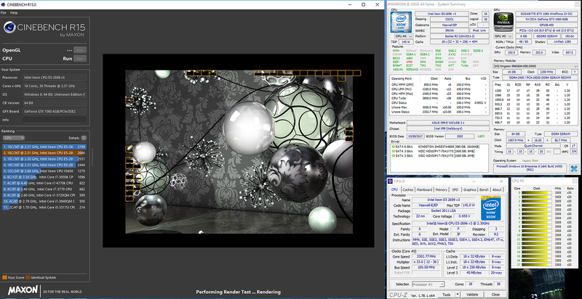Select ranking entry i7-4770K scoring 822
The height and width of the screenshot is (299, 582).
(x=44, y=183)
